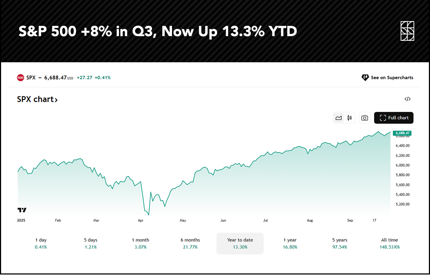Select the 5 days range
This screenshot has height=277, width=430.
point(91,243)
